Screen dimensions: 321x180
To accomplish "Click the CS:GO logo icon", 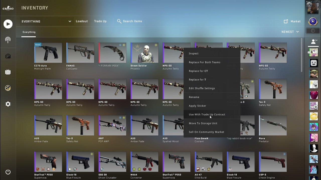I will pos(8,8).
